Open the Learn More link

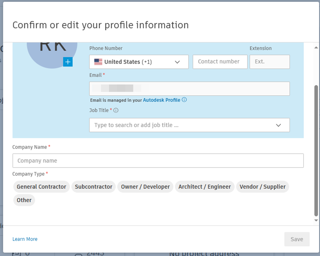25,239
